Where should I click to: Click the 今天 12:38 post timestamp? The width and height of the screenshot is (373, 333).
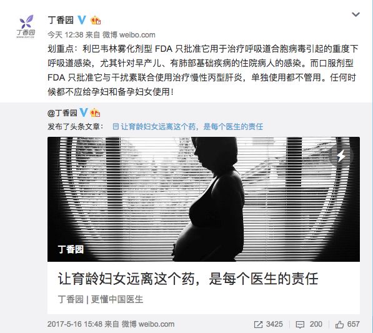pos(65,35)
